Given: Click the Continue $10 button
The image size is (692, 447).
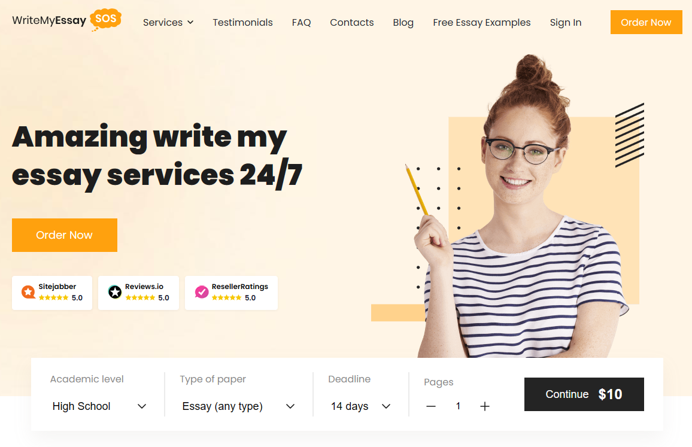Looking at the screenshot, I should click(x=584, y=394).
